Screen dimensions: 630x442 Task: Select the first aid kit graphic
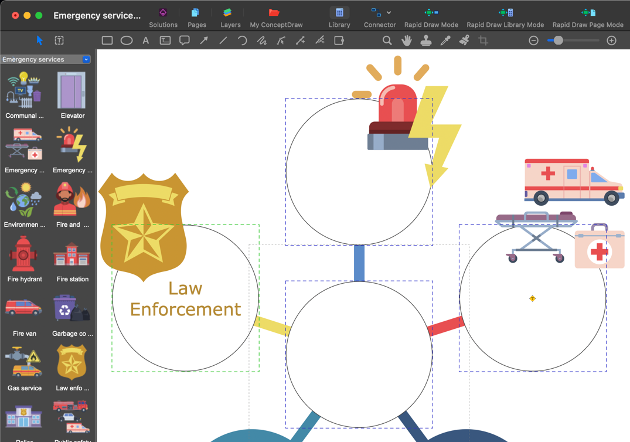[x=599, y=246]
